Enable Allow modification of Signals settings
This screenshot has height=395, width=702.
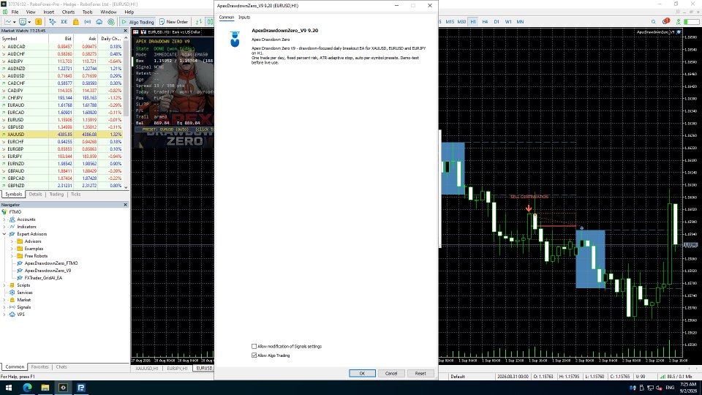coord(254,346)
